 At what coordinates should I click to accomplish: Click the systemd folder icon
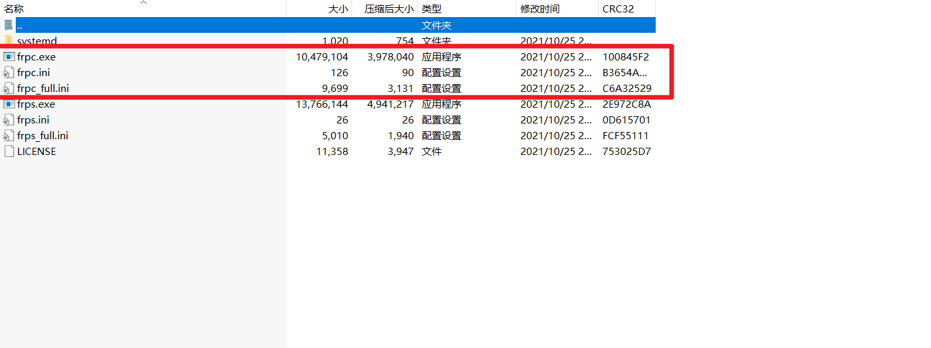click(x=9, y=41)
